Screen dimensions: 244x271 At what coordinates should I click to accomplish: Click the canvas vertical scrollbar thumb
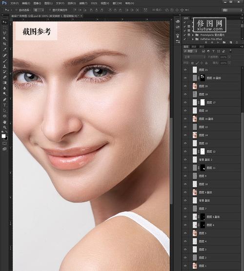pyautogui.click(x=171, y=161)
